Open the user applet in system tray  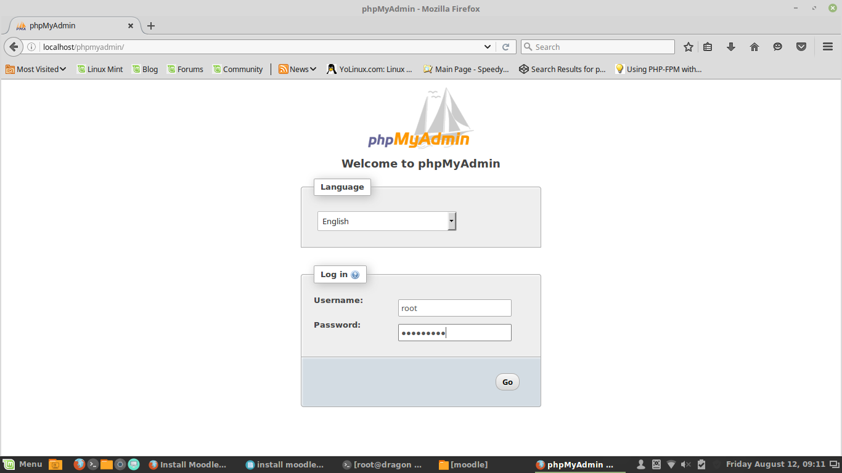pyautogui.click(x=641, y=464)
